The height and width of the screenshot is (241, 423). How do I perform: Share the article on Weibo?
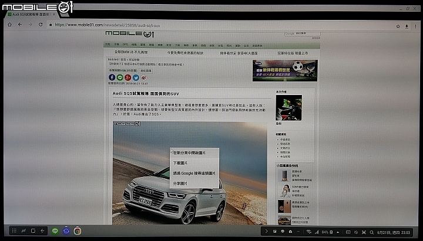point(144,78)
